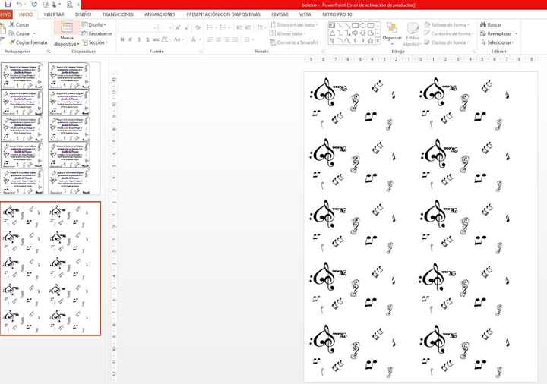Switch to the VISTA tab
Viewport: 547px width, 384px height.
(305, 14)
